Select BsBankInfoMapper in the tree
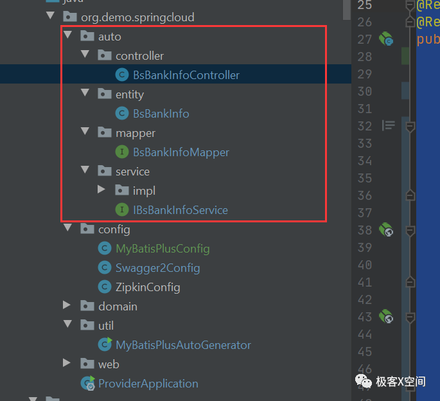440x401 pixels. coord(181,152)
